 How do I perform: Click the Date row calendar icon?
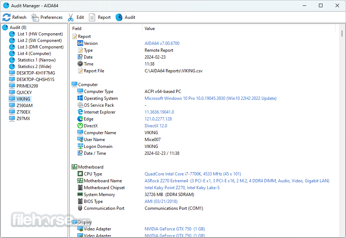[x=80, y=57]
